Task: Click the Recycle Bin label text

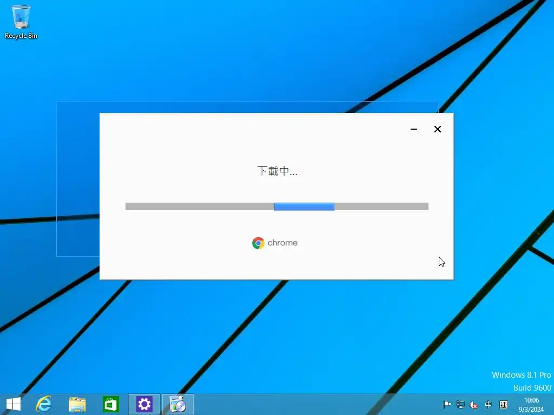Action: (21, 36)
